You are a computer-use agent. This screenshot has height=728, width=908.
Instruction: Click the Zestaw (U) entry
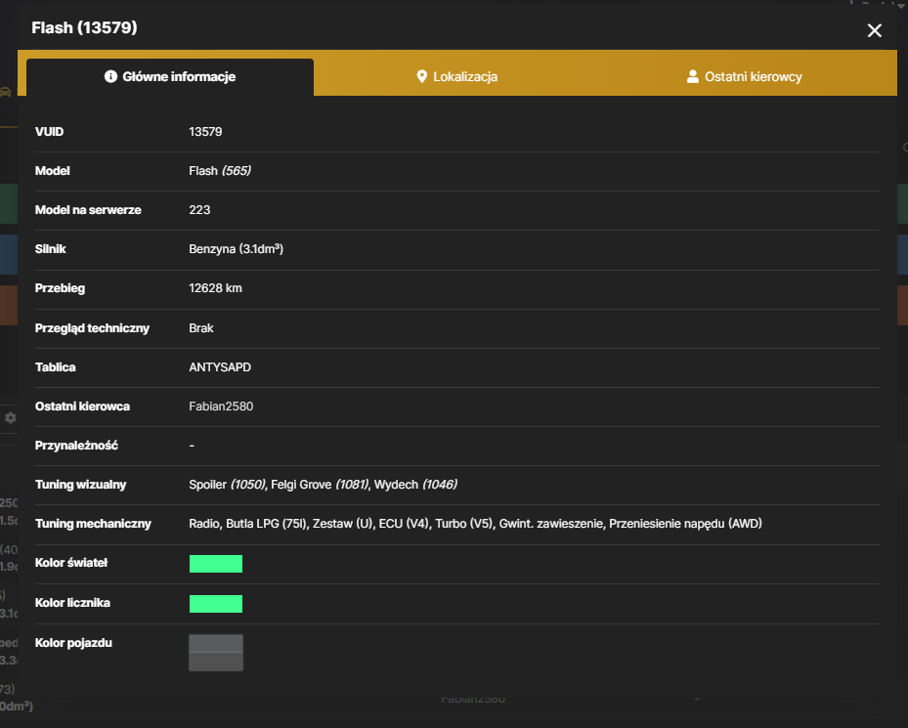(343, 524)
